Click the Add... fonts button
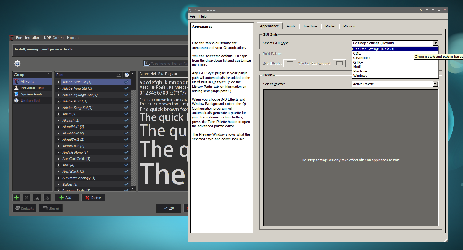The image size is (463, 250). pyautogui.click(x=67, y=198)
